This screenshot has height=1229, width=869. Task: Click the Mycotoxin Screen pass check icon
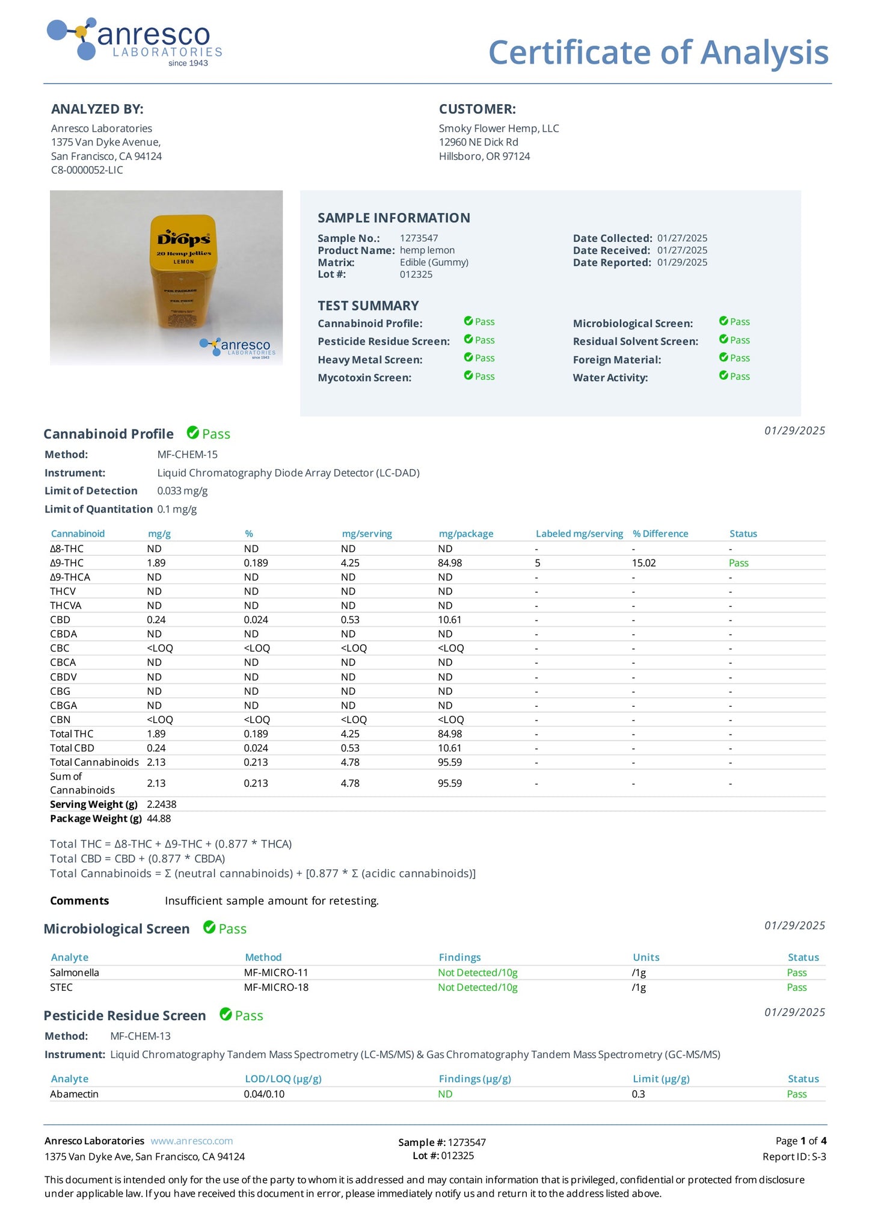[x=468, y=375]
